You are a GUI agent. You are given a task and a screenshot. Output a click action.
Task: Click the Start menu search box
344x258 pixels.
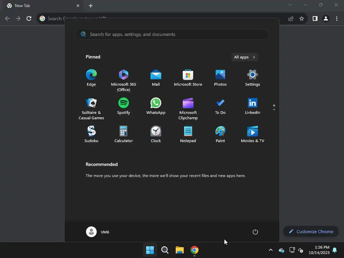point(172,34)
